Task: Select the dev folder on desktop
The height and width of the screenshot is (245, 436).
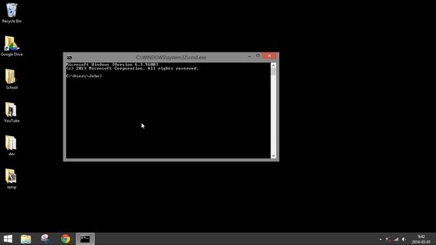Action: (x=12, y=146)
